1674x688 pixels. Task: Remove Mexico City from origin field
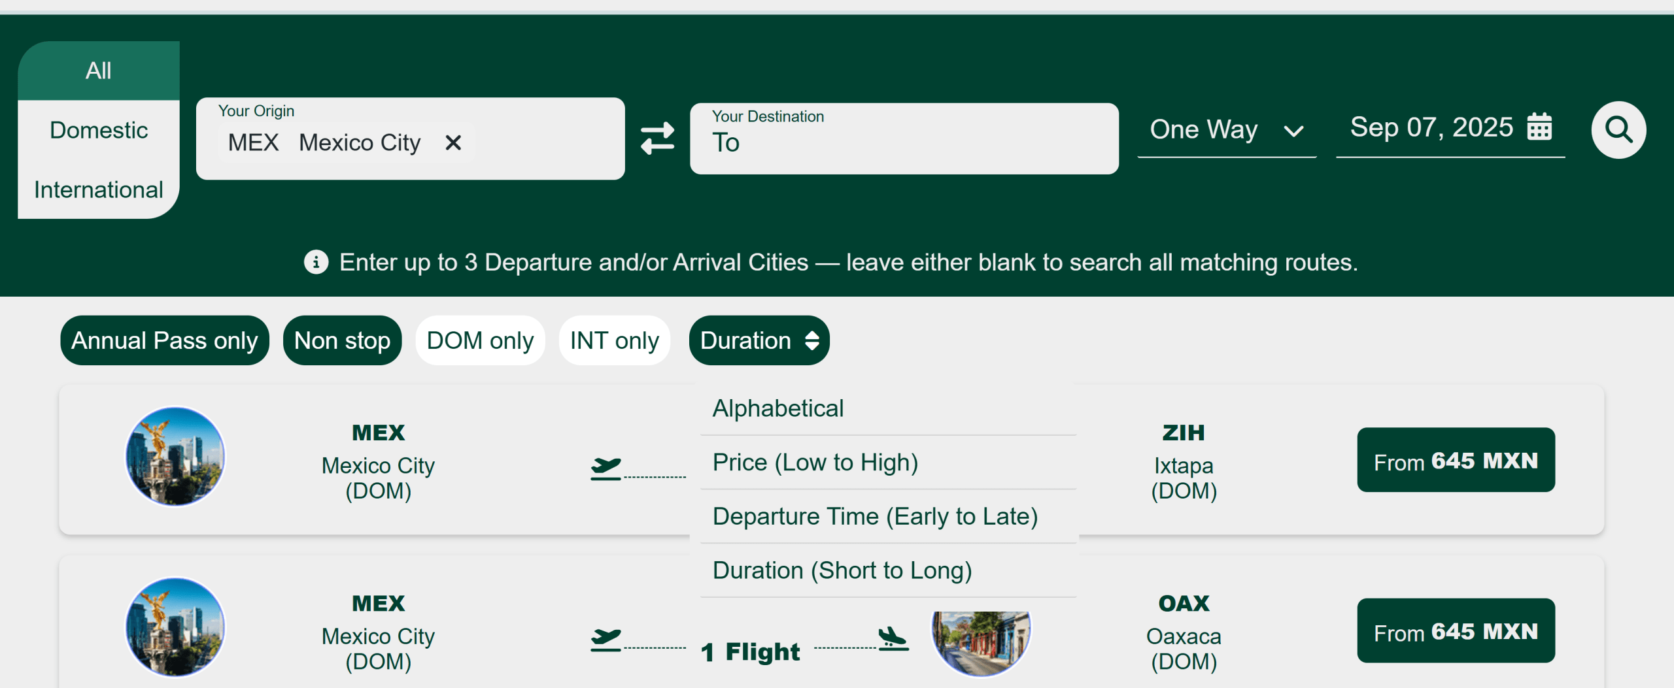453,142
